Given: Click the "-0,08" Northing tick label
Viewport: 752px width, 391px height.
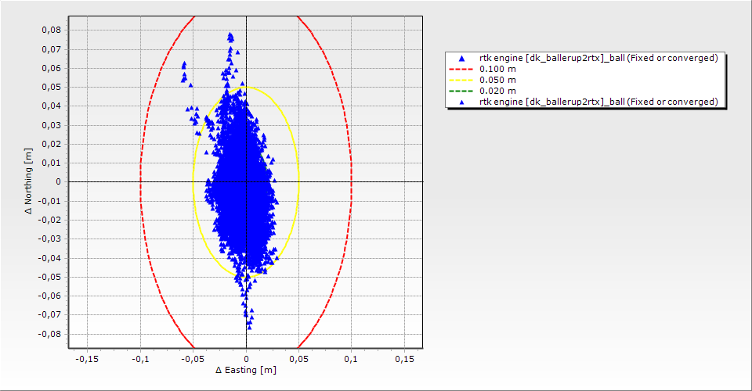Looking at the screenshot, I should (50, 334).
